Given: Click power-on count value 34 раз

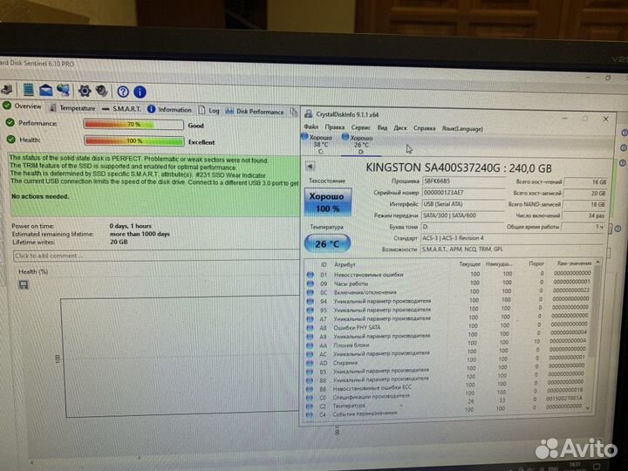Looking at the screenshot, I should 584,215.
